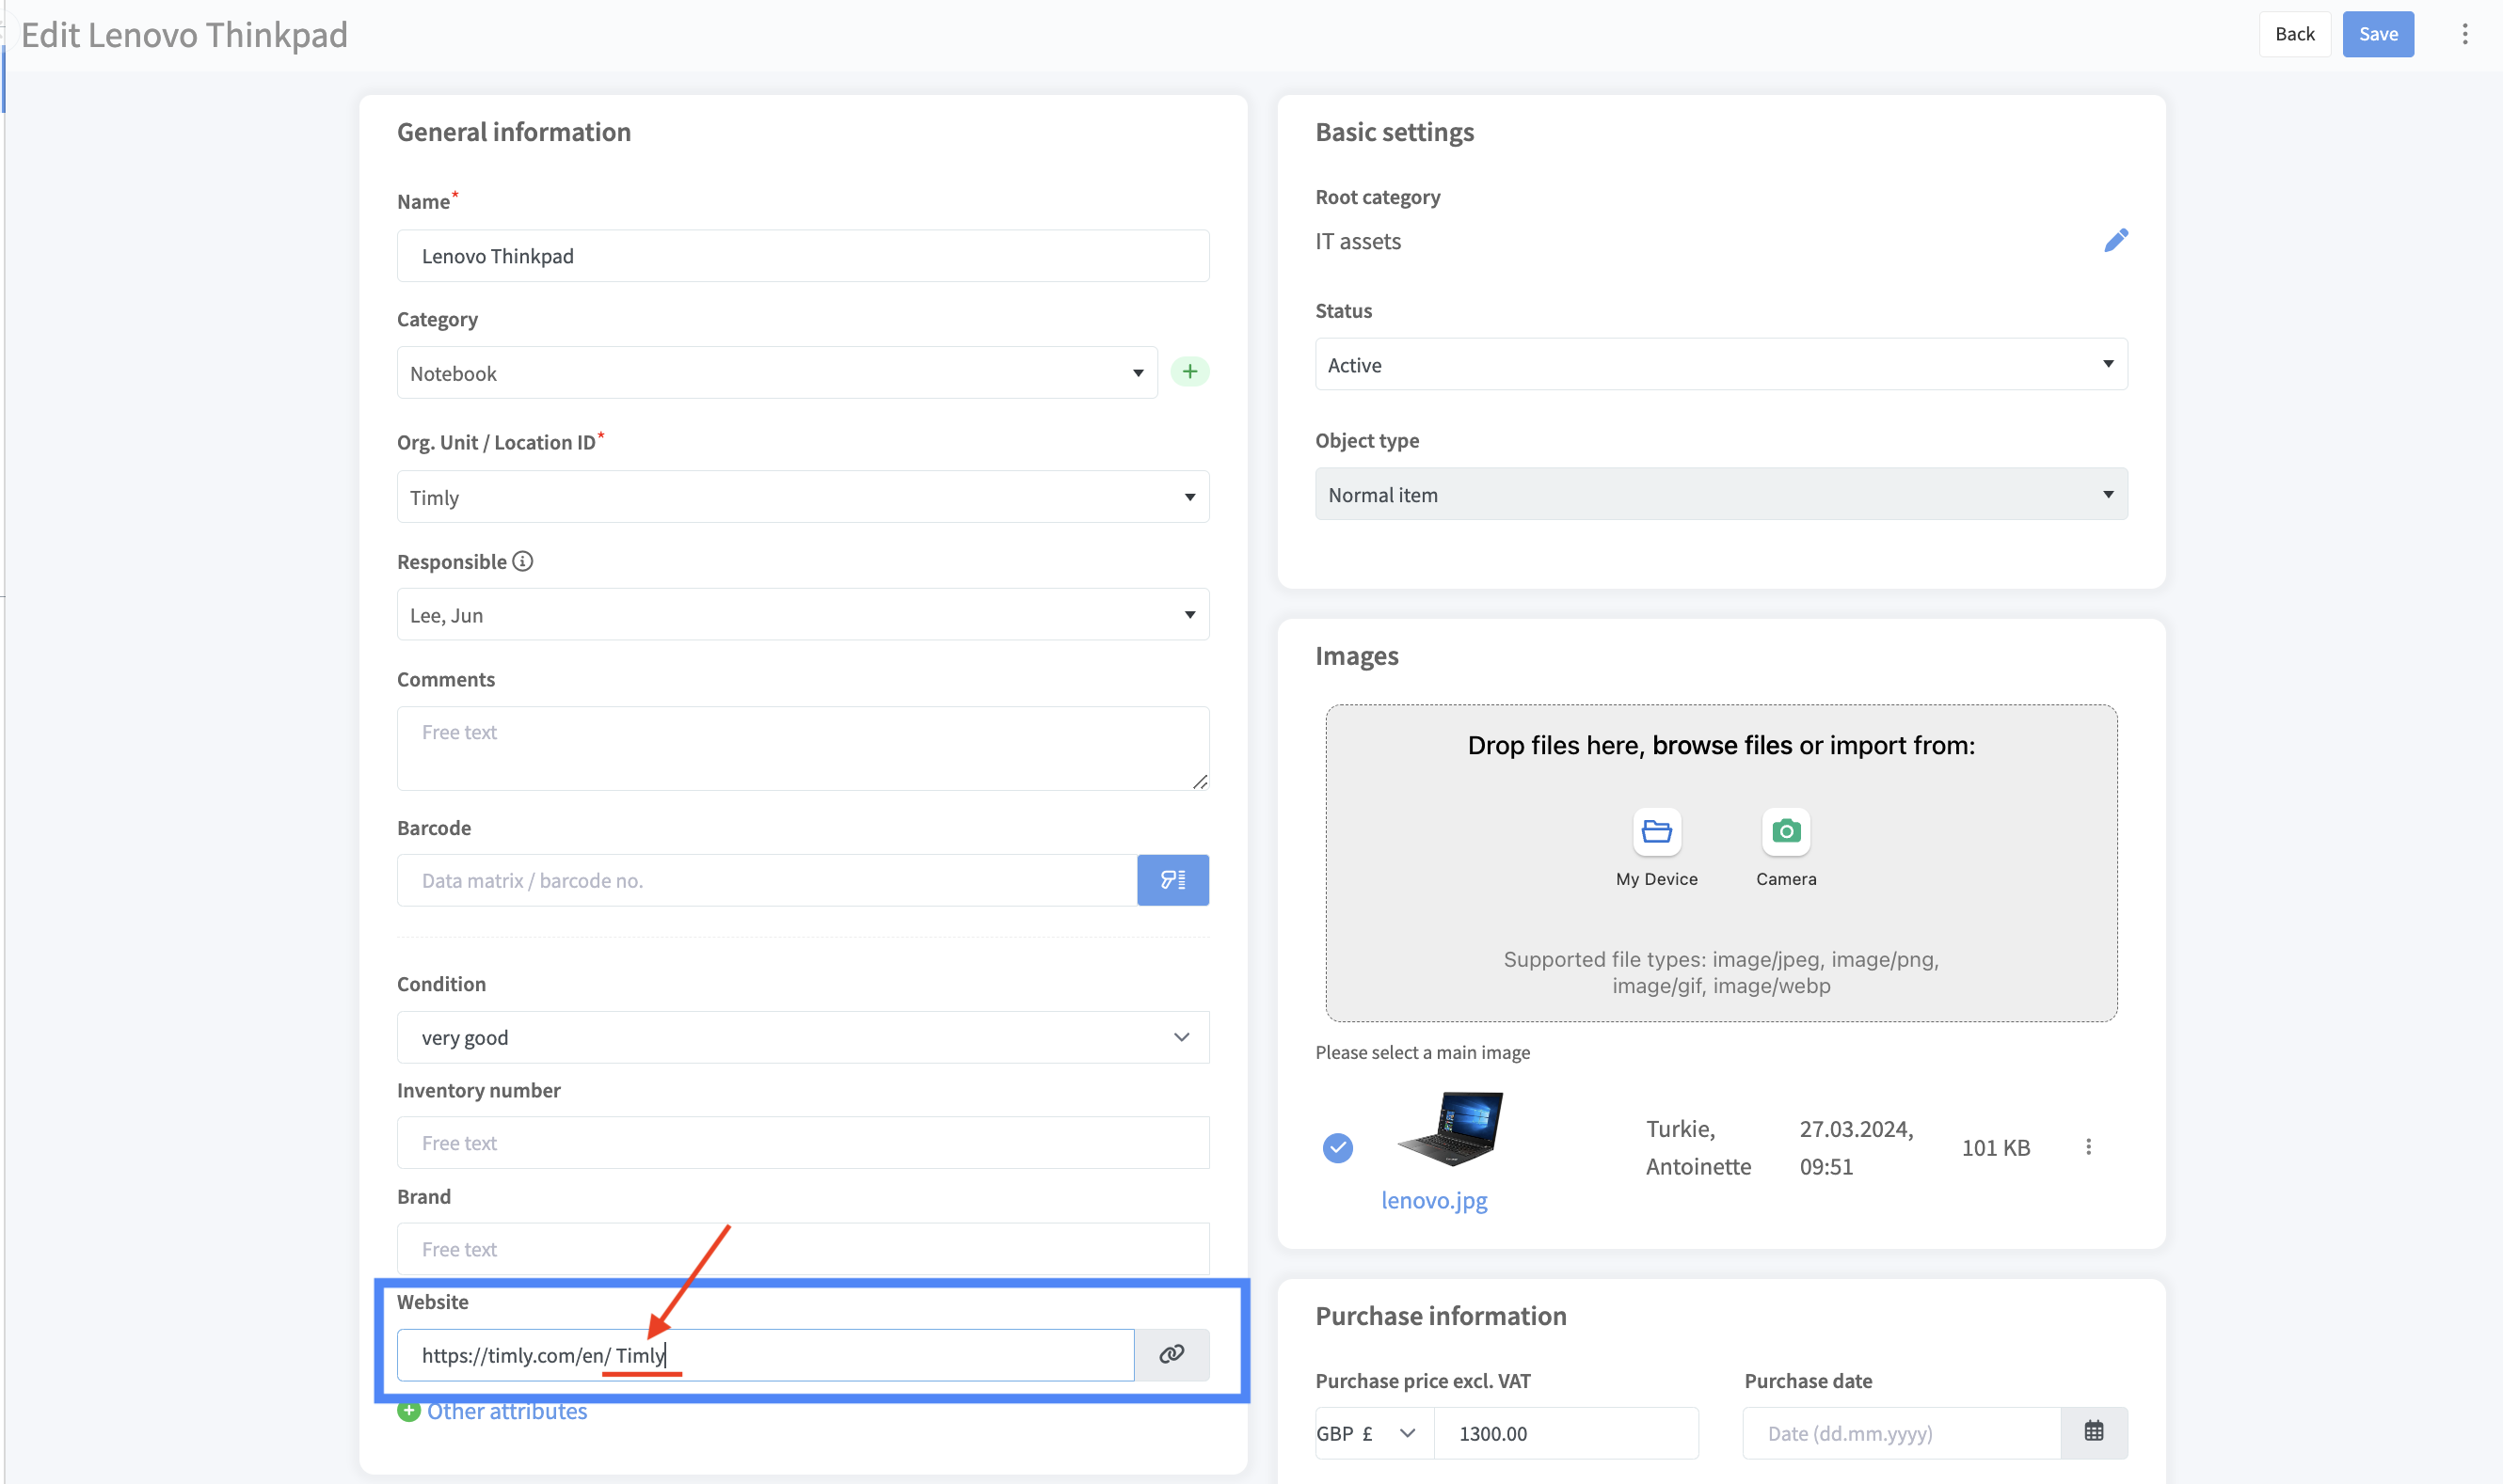Open Status dropdown showing Active
2503x1484 pixels.
[x=1721, y=365]
